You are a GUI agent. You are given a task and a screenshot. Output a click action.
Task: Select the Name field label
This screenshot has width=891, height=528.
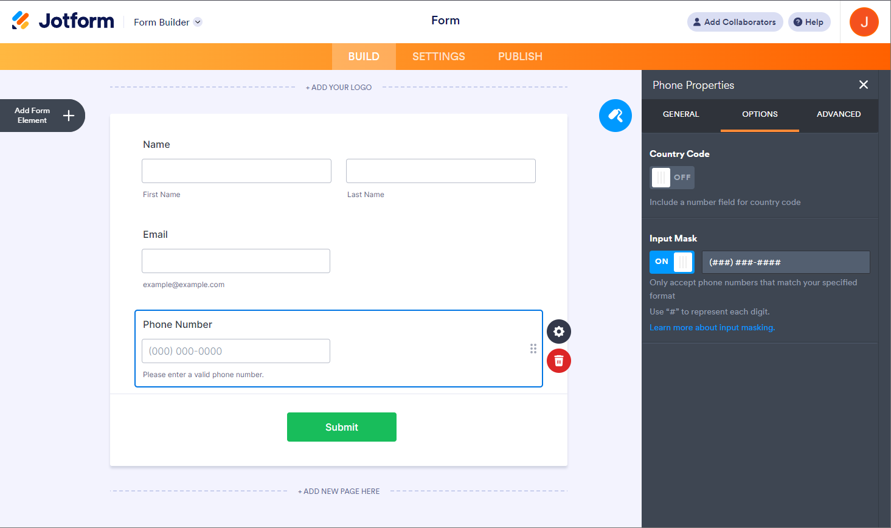coord(156,144)
